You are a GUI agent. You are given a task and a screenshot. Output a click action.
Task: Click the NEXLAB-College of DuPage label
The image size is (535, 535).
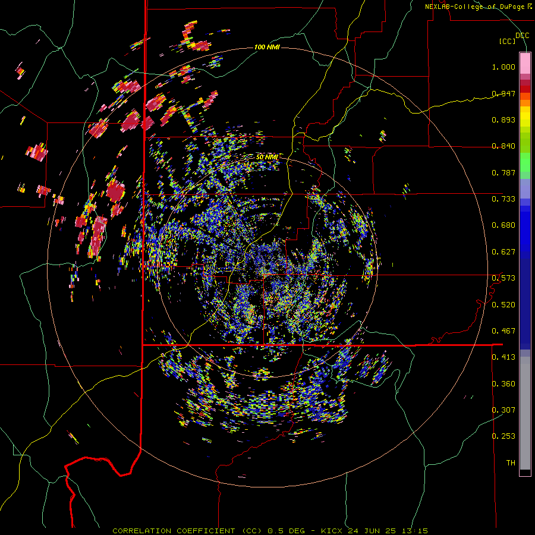pyautogui.click(x=479, y=7)
